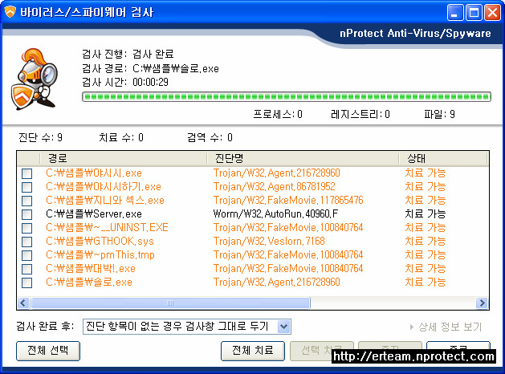The height and width of the screenshot is (374, 505).
Task: Tick the checkbox for Server.exe
Action: click(x=27, y=214)
